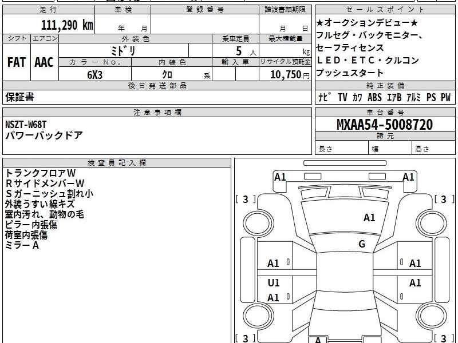Click the アルミ alloy wheel equipment code
458x343 pixels.
tap(413, 97)
